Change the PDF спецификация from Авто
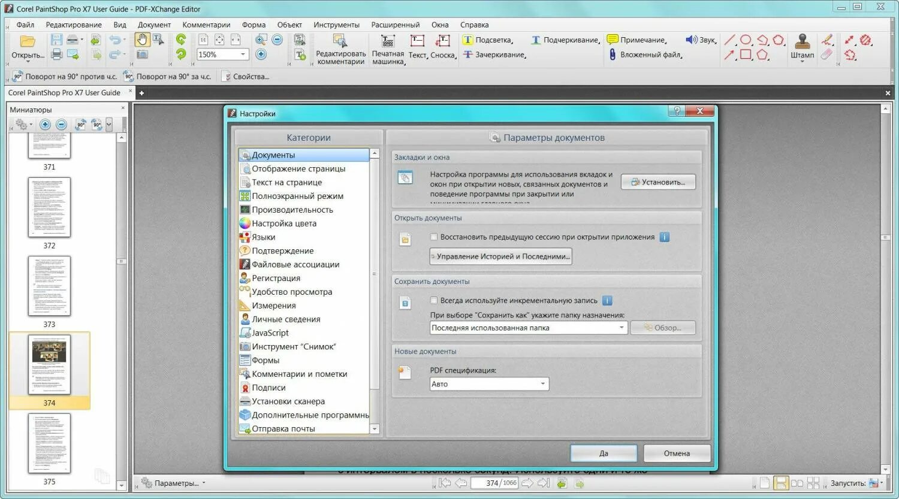Viewport: 899px width, 499px height. [x=542, y=383]
